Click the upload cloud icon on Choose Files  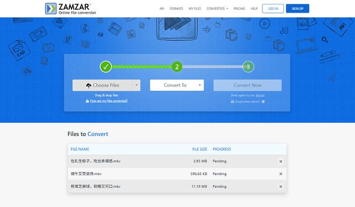[x=89, y=85]
